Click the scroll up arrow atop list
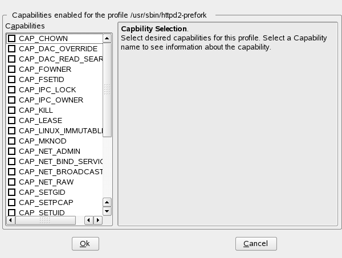This screenshot has height=258, width=342. pyautogui.click(x=107, y=38)
